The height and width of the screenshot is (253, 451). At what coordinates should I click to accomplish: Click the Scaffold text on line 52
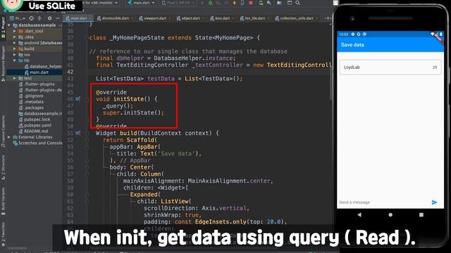click(140, 140)
